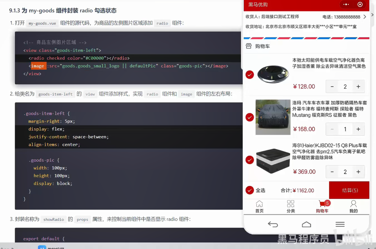Image resolution: width=376 pixels, height=249 pixels.
Task: Tap the phone menu three-lines button
Action: 340,224
